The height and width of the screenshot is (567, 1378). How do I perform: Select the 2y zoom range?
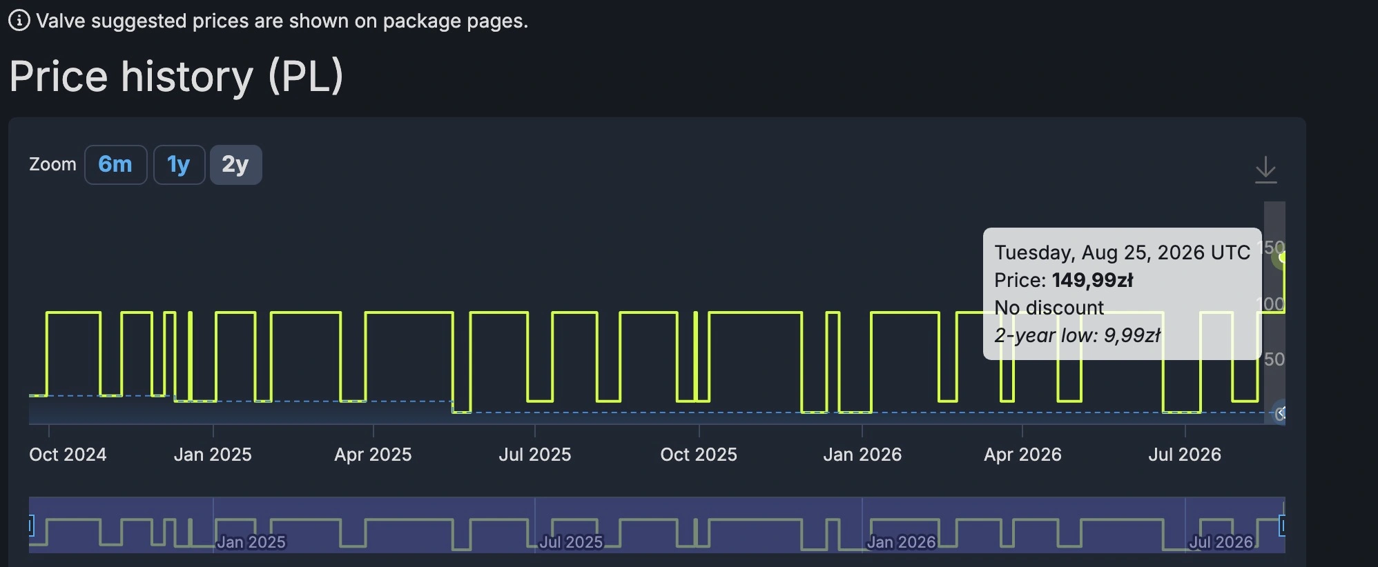point(235,165)
